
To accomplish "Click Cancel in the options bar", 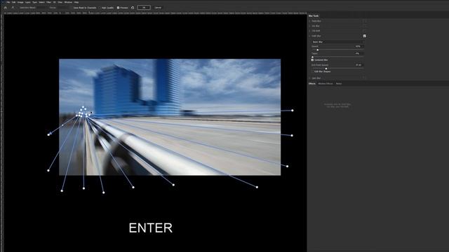I will pos(158,8).
